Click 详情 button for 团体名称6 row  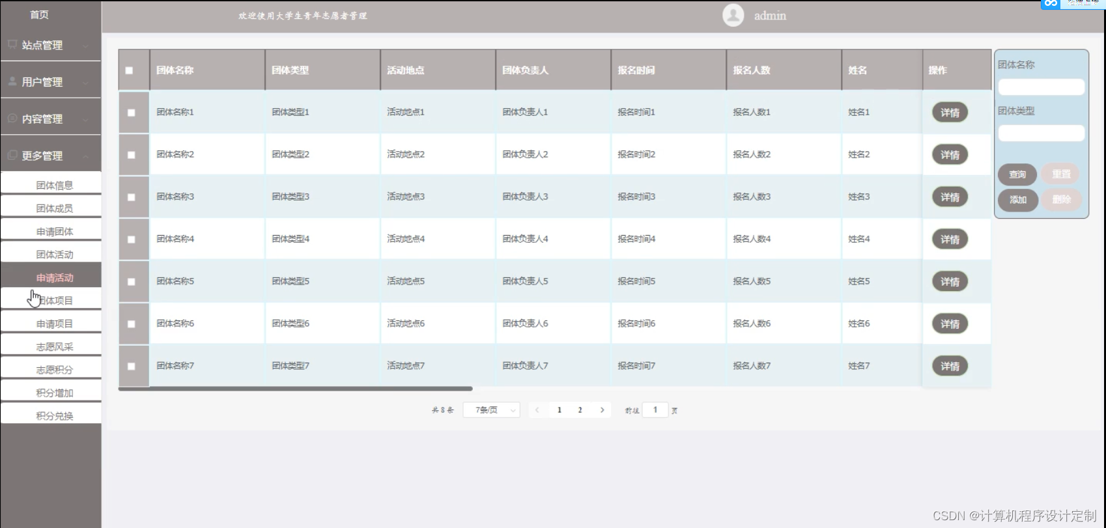950,324
